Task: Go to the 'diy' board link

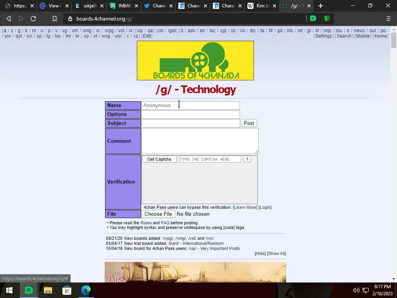Action: coord(252,31)
